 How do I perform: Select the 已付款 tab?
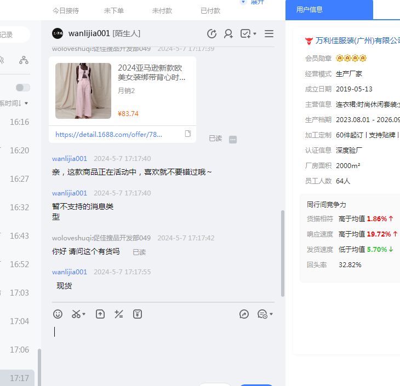tap(210, 10)
